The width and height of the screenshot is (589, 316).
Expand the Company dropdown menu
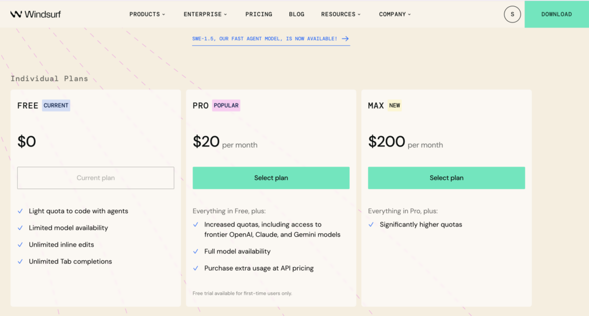[395, 14]
